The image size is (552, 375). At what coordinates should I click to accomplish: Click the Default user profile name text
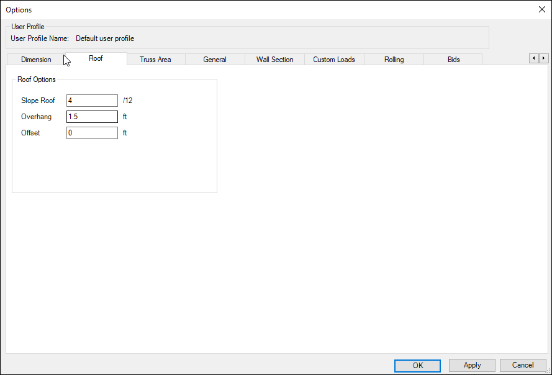[x=105, y=38]
